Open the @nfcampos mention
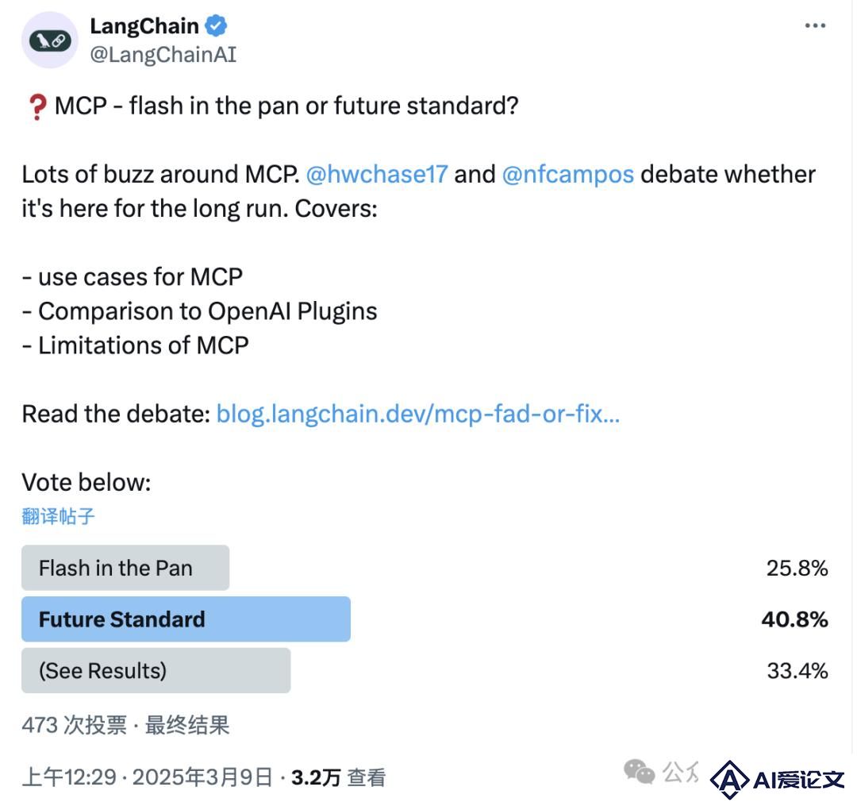 pyautogui.click(x=568, y=175)
